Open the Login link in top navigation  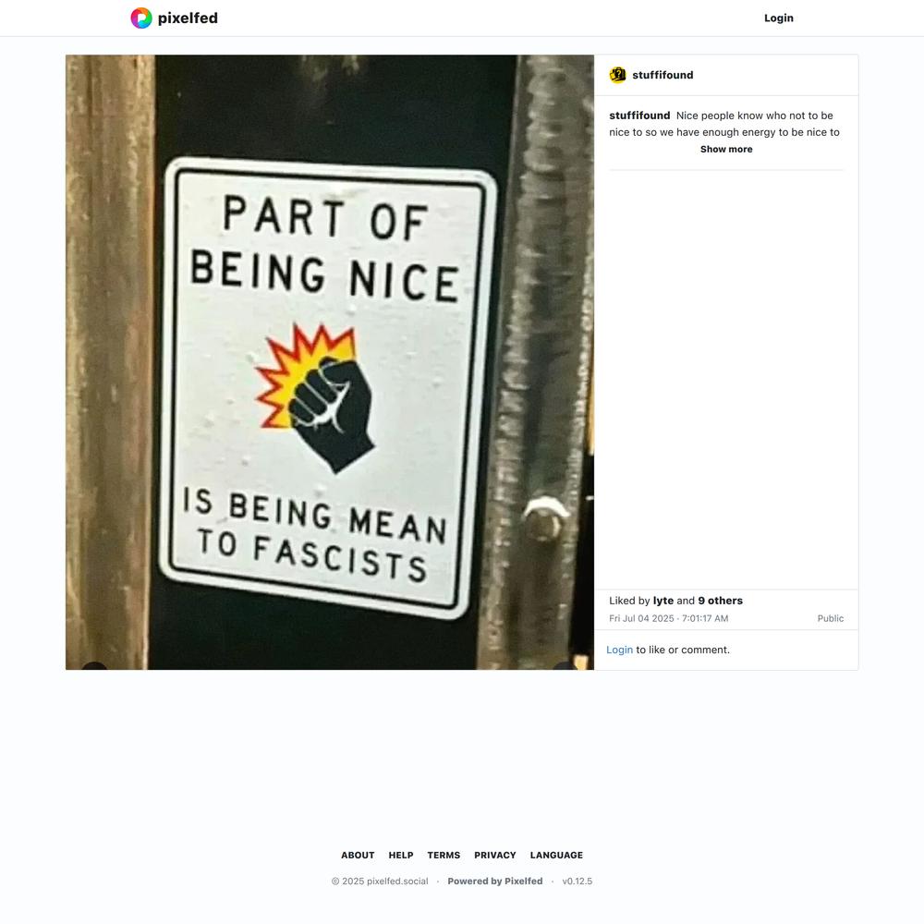tap(778, 18)
